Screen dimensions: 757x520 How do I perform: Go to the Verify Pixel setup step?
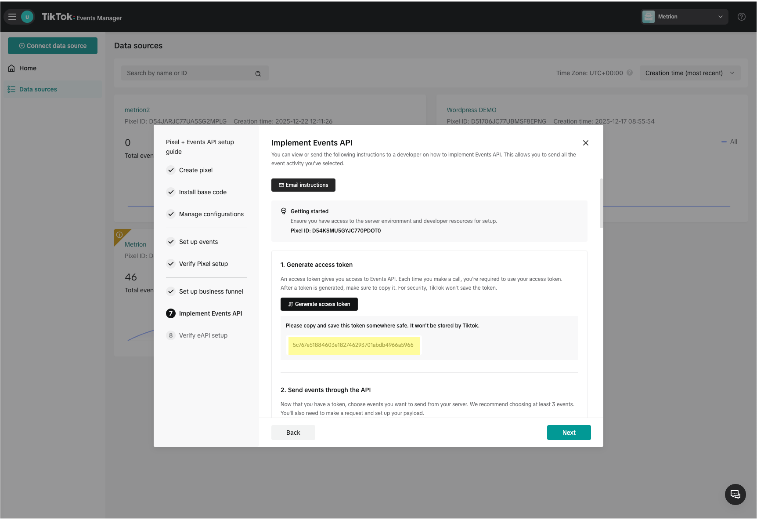coord(203,264)
